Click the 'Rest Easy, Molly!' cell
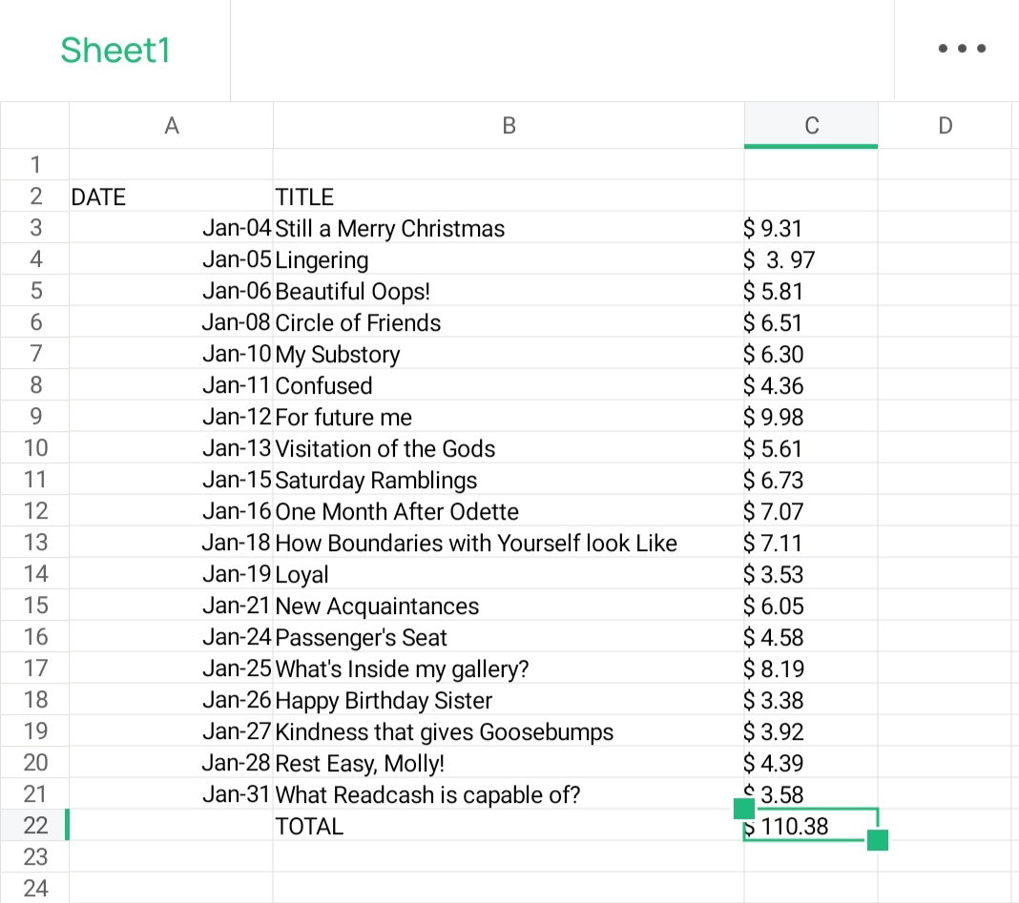 [509, 763]
